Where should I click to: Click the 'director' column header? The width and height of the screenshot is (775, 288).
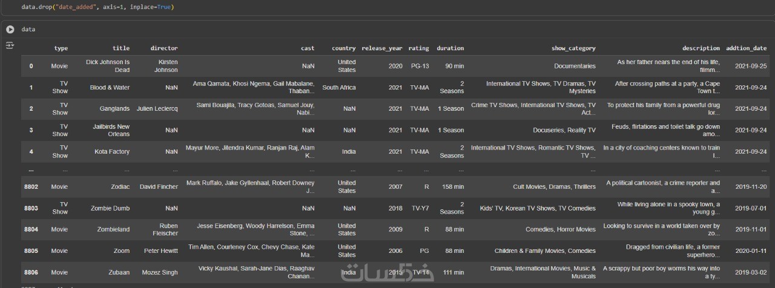[164, 48]
